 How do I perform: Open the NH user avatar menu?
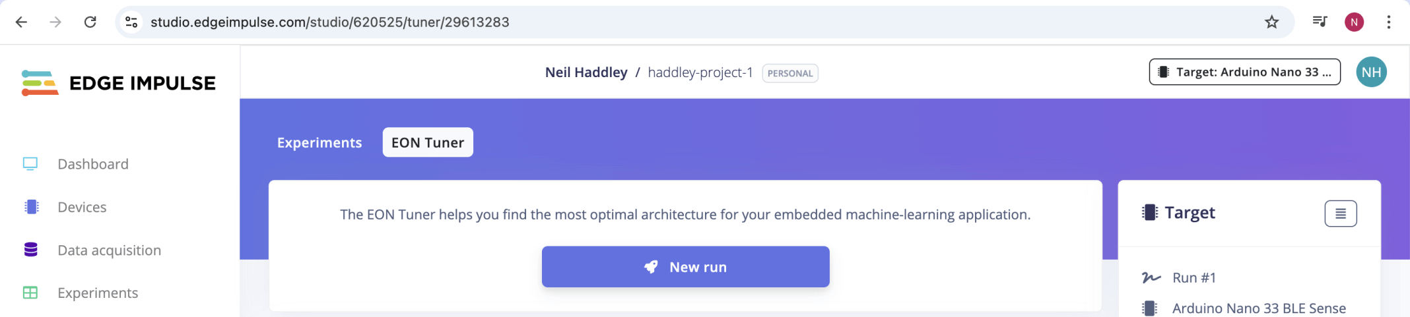pyautogui.click(x=1371, y=72)
